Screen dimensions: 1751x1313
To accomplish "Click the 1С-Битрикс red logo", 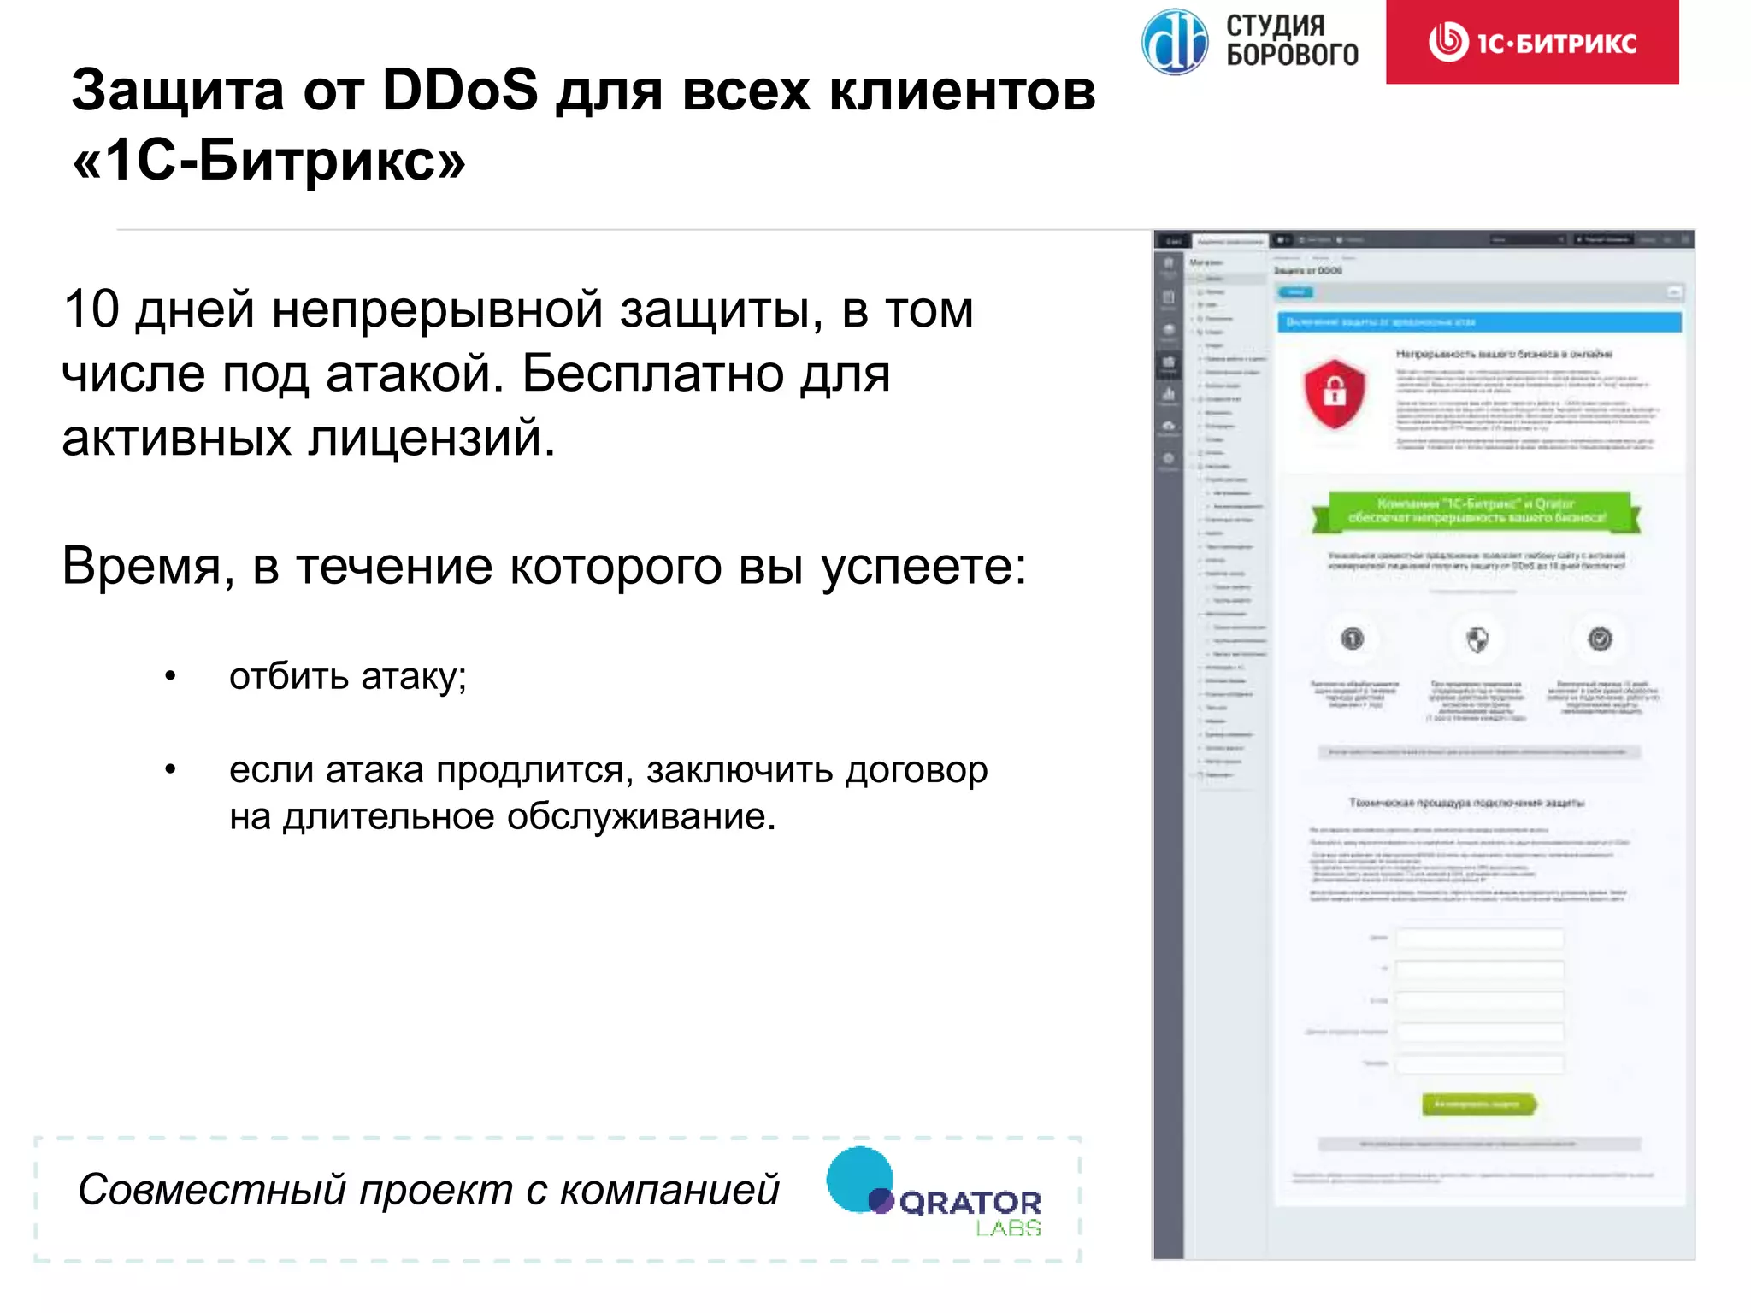I will point(1532,41).
